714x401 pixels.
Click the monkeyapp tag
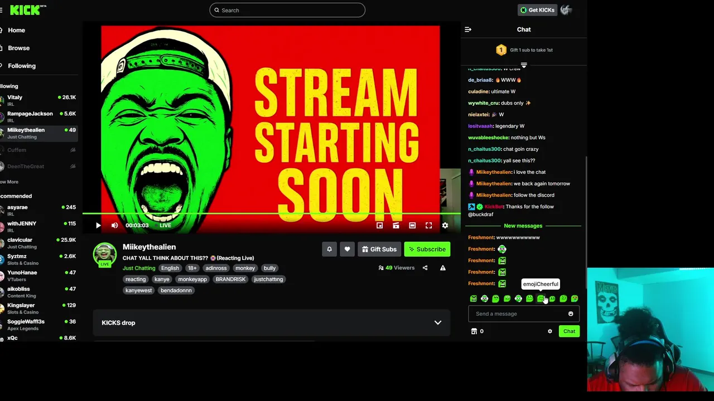[192, 279]
